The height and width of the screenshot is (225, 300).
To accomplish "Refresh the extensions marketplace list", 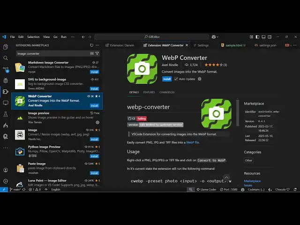I will pos(92,45).
